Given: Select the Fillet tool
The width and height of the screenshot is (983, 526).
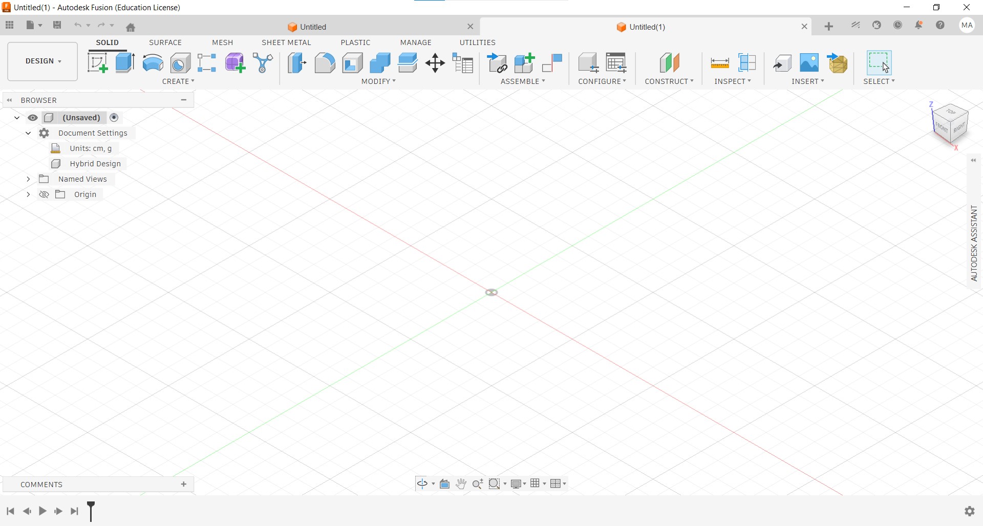Looking at the screenshot, I should (x=325, y=62).
